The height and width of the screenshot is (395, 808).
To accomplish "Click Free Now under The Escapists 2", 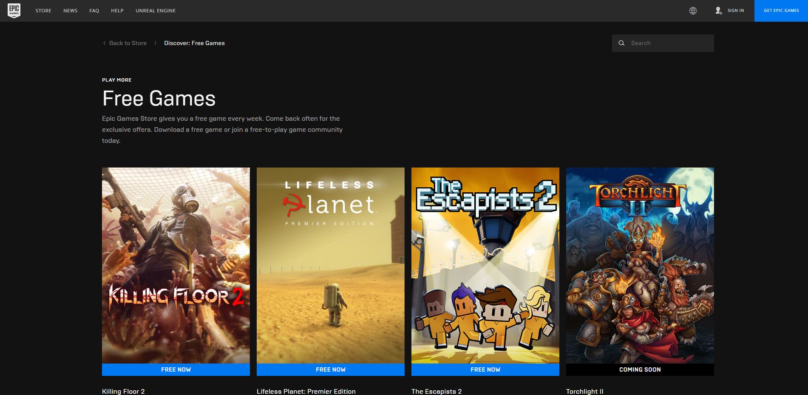I will coord(485,369).
